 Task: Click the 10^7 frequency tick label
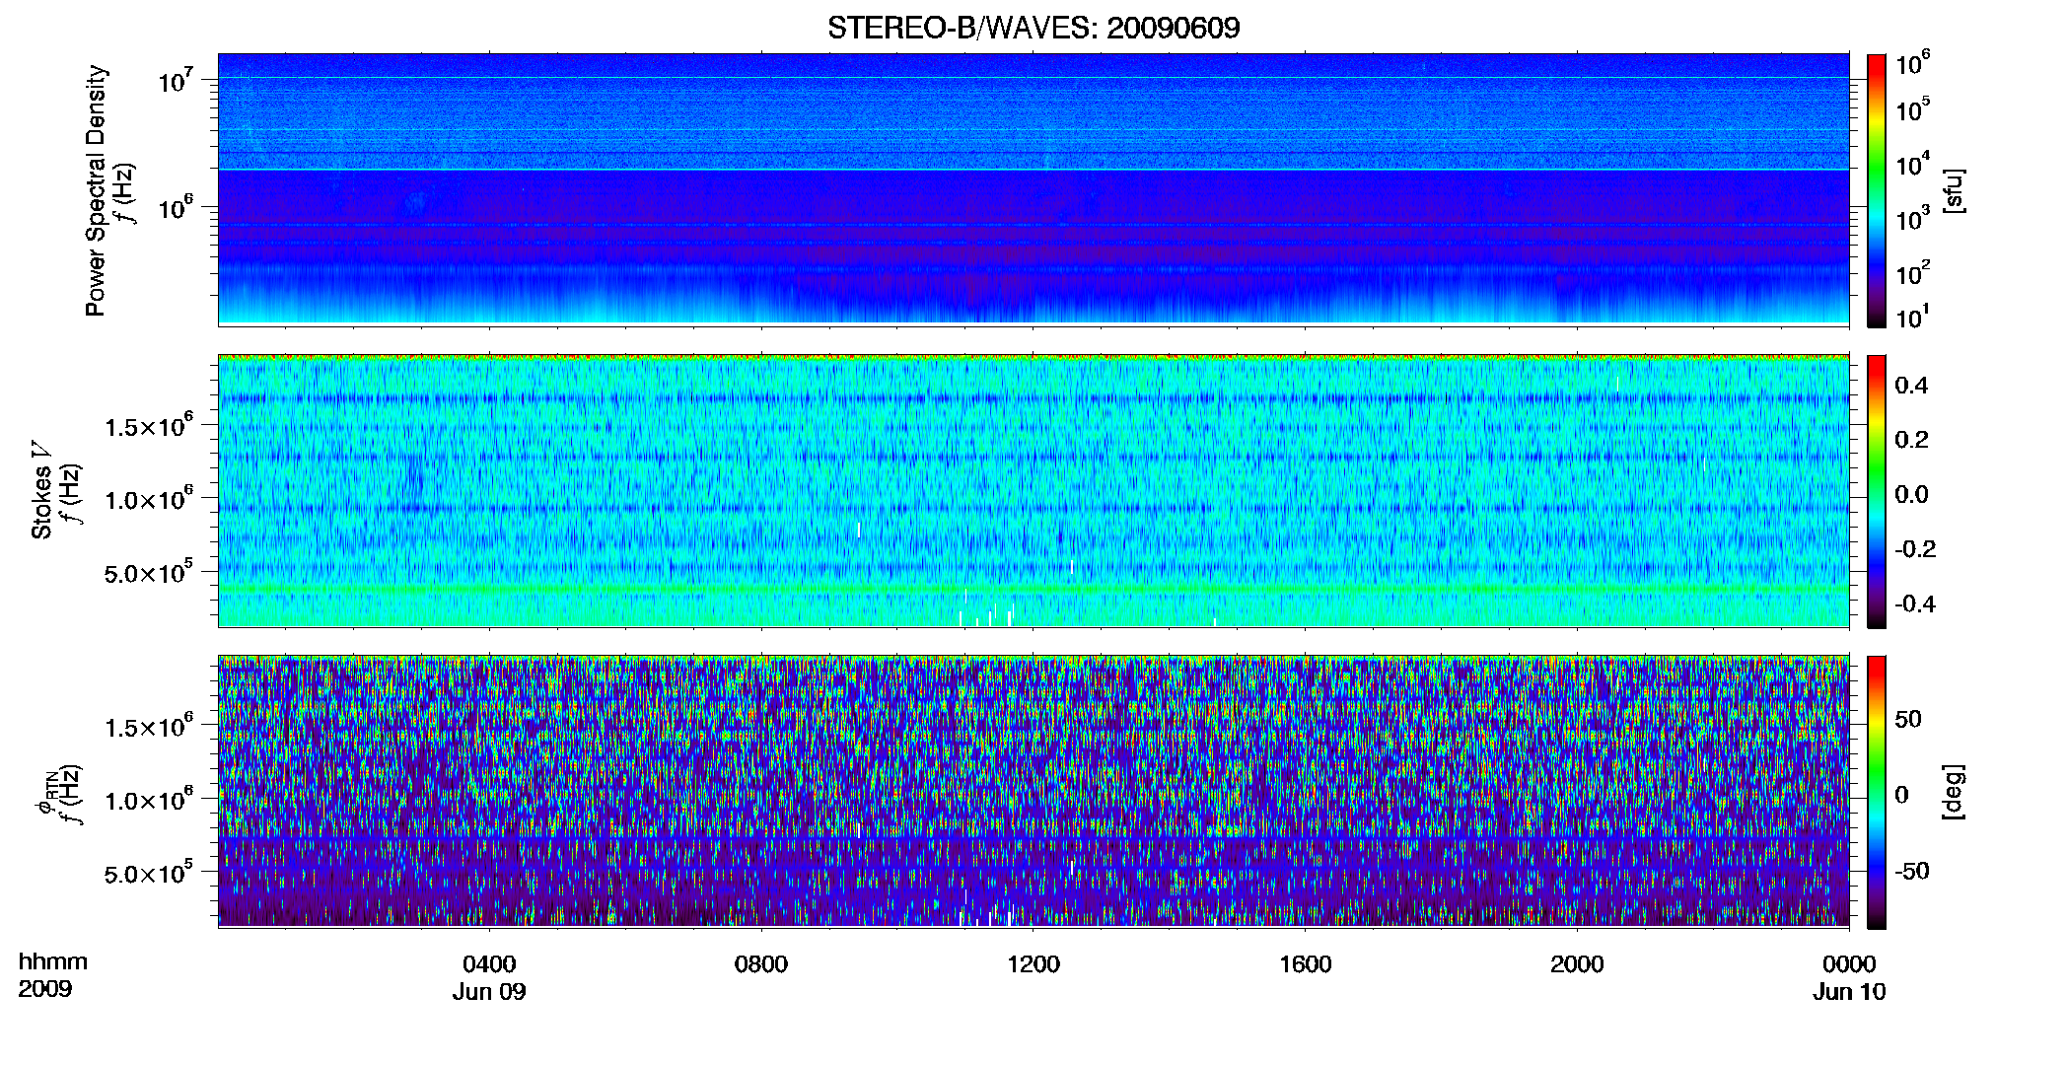[x=176, y=79]
